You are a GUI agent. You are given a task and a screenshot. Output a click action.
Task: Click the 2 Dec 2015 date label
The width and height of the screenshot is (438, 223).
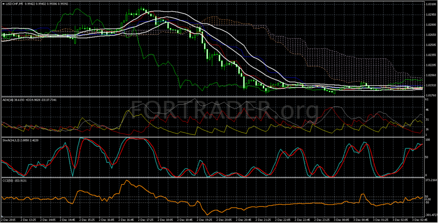(9, 220)
